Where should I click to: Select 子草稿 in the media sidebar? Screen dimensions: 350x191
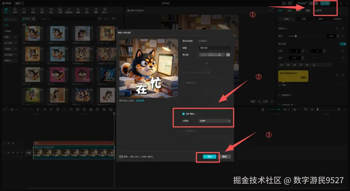[x=7, y=31]
